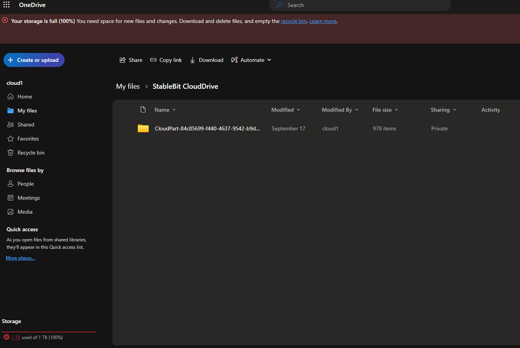
Task: Click the Shared people icon in sidebar
Action: 10,124
